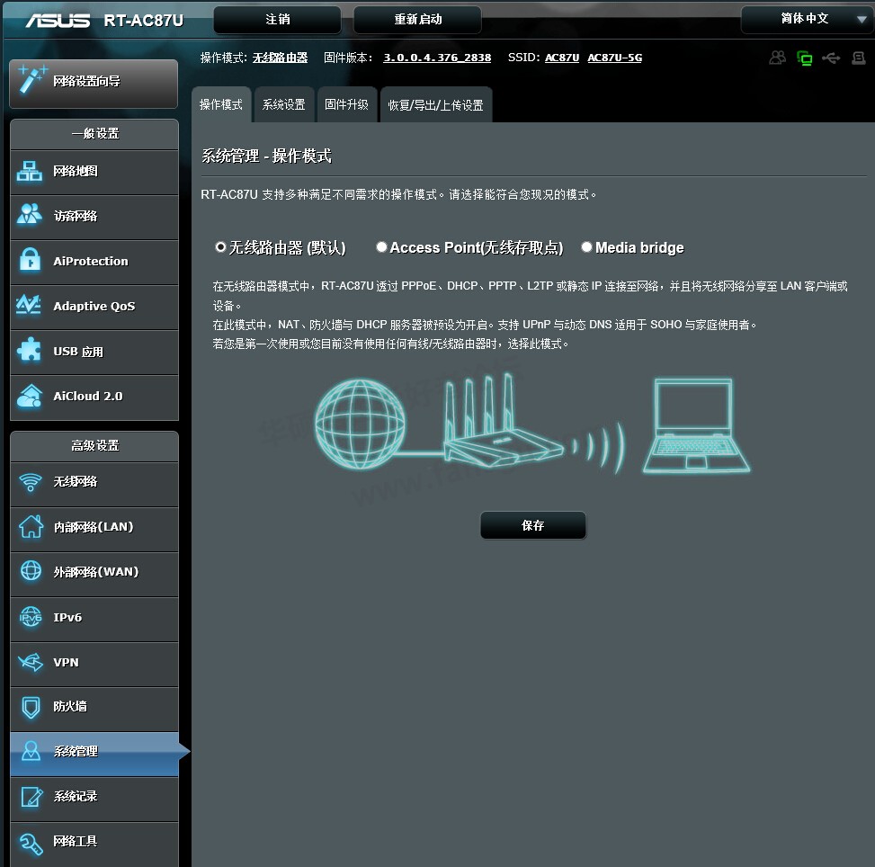Viewport: 875px width, 867px height.
Task: Select the Media bridge radio button
Action: [586, 246]
